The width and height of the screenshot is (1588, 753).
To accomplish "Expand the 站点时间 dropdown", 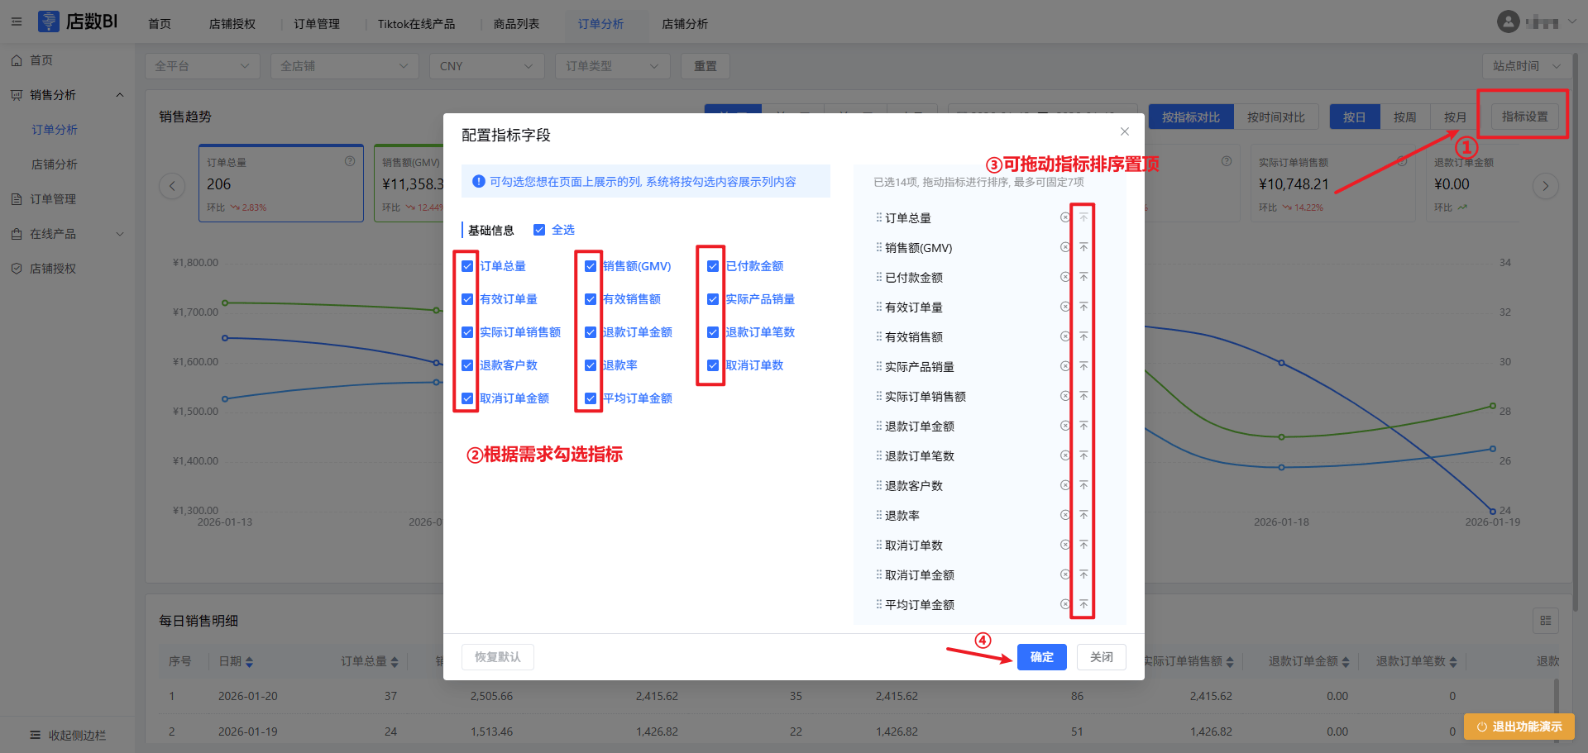I will pos(1526,66).
